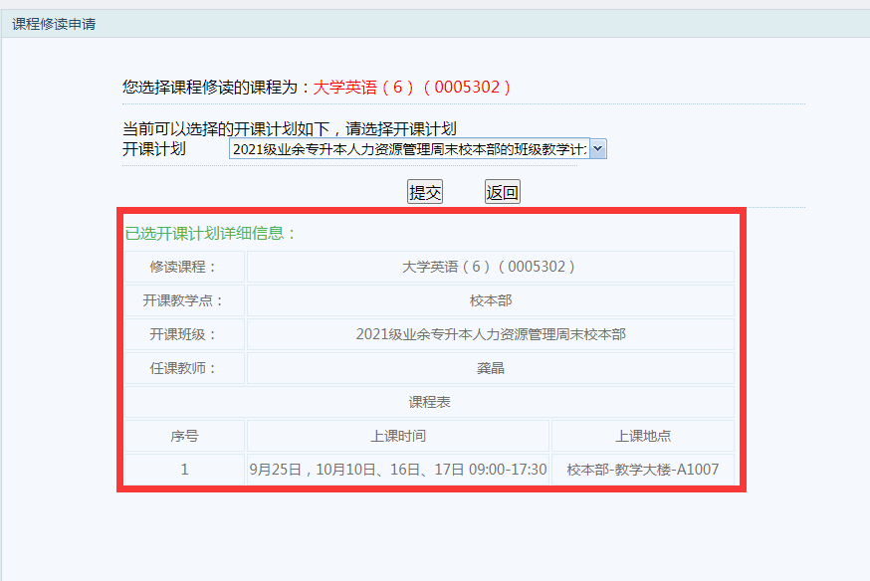870x581 pixels.
Task: Click the dropdown arrow beside the 开课计划 selection
Action: point(597,149)
